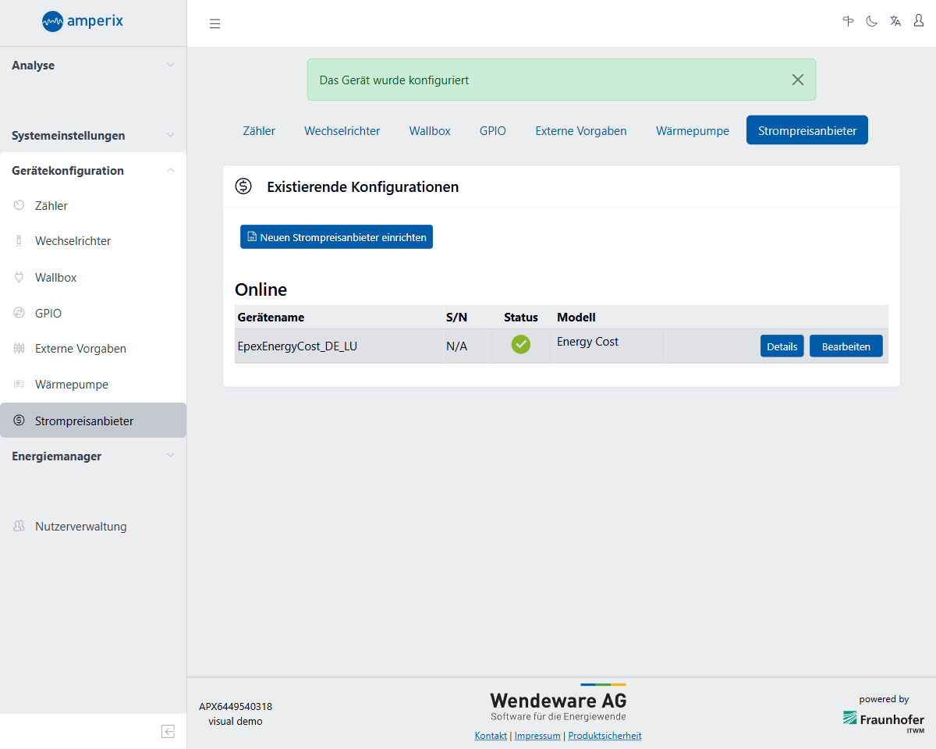Click the palm tree icon in header
This screenshot has height=749, width=936.
click(848, 21)
